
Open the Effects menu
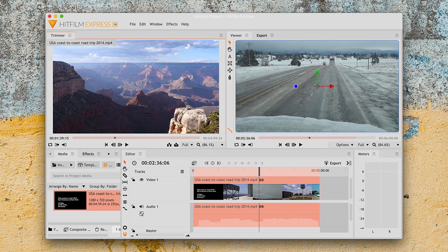point(172,24)
